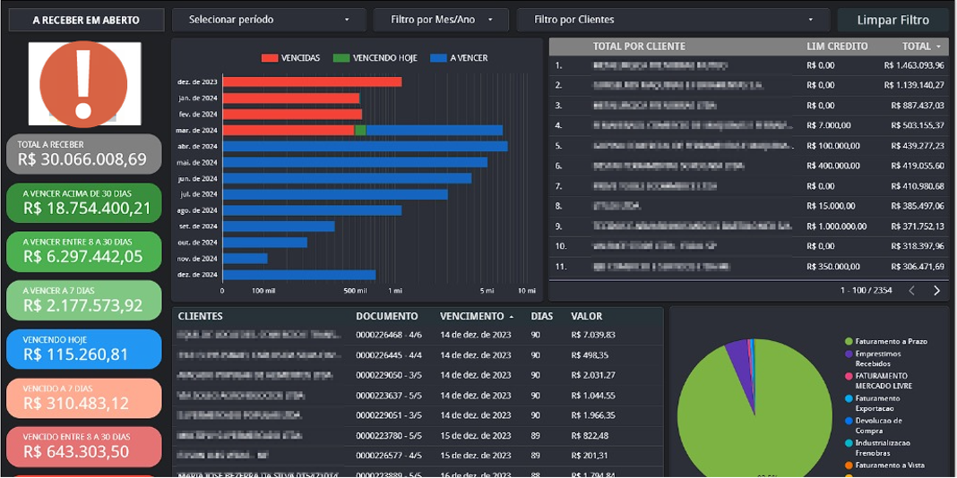Click Faturamento a Prazo pie legend item
The image size is (957, 478).
885,341
